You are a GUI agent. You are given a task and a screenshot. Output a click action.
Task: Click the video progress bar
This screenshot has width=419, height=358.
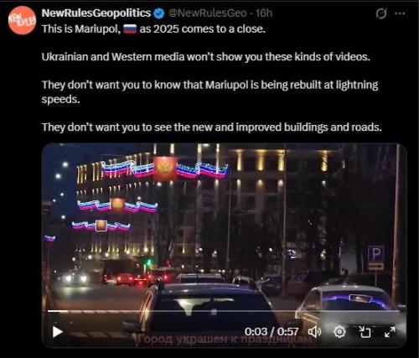(x=224, y=311)
